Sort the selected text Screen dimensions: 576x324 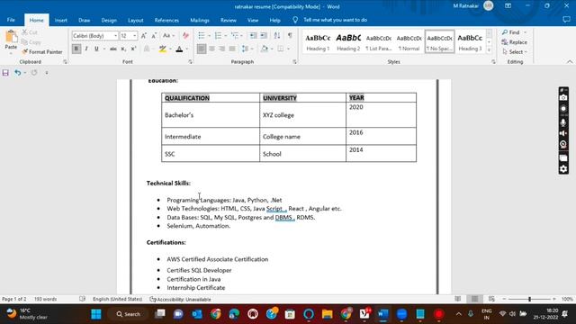click(277, 36)
